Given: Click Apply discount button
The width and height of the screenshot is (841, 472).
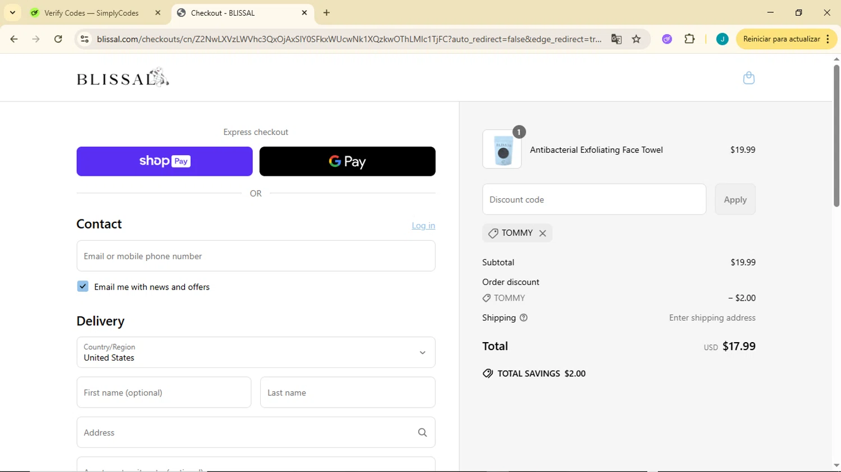Looking at the screenshot, I should point(735,199).
